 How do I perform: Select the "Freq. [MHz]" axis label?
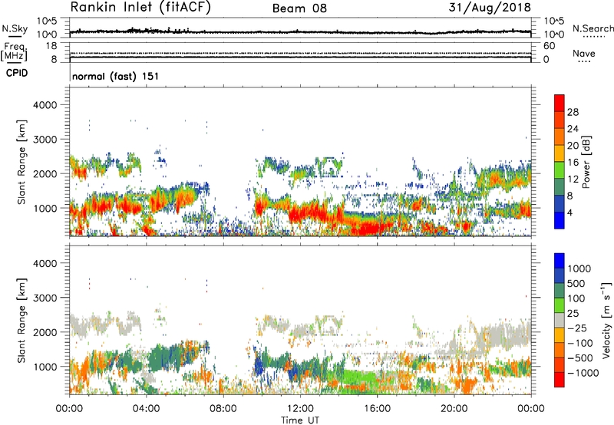pos(15,51)
